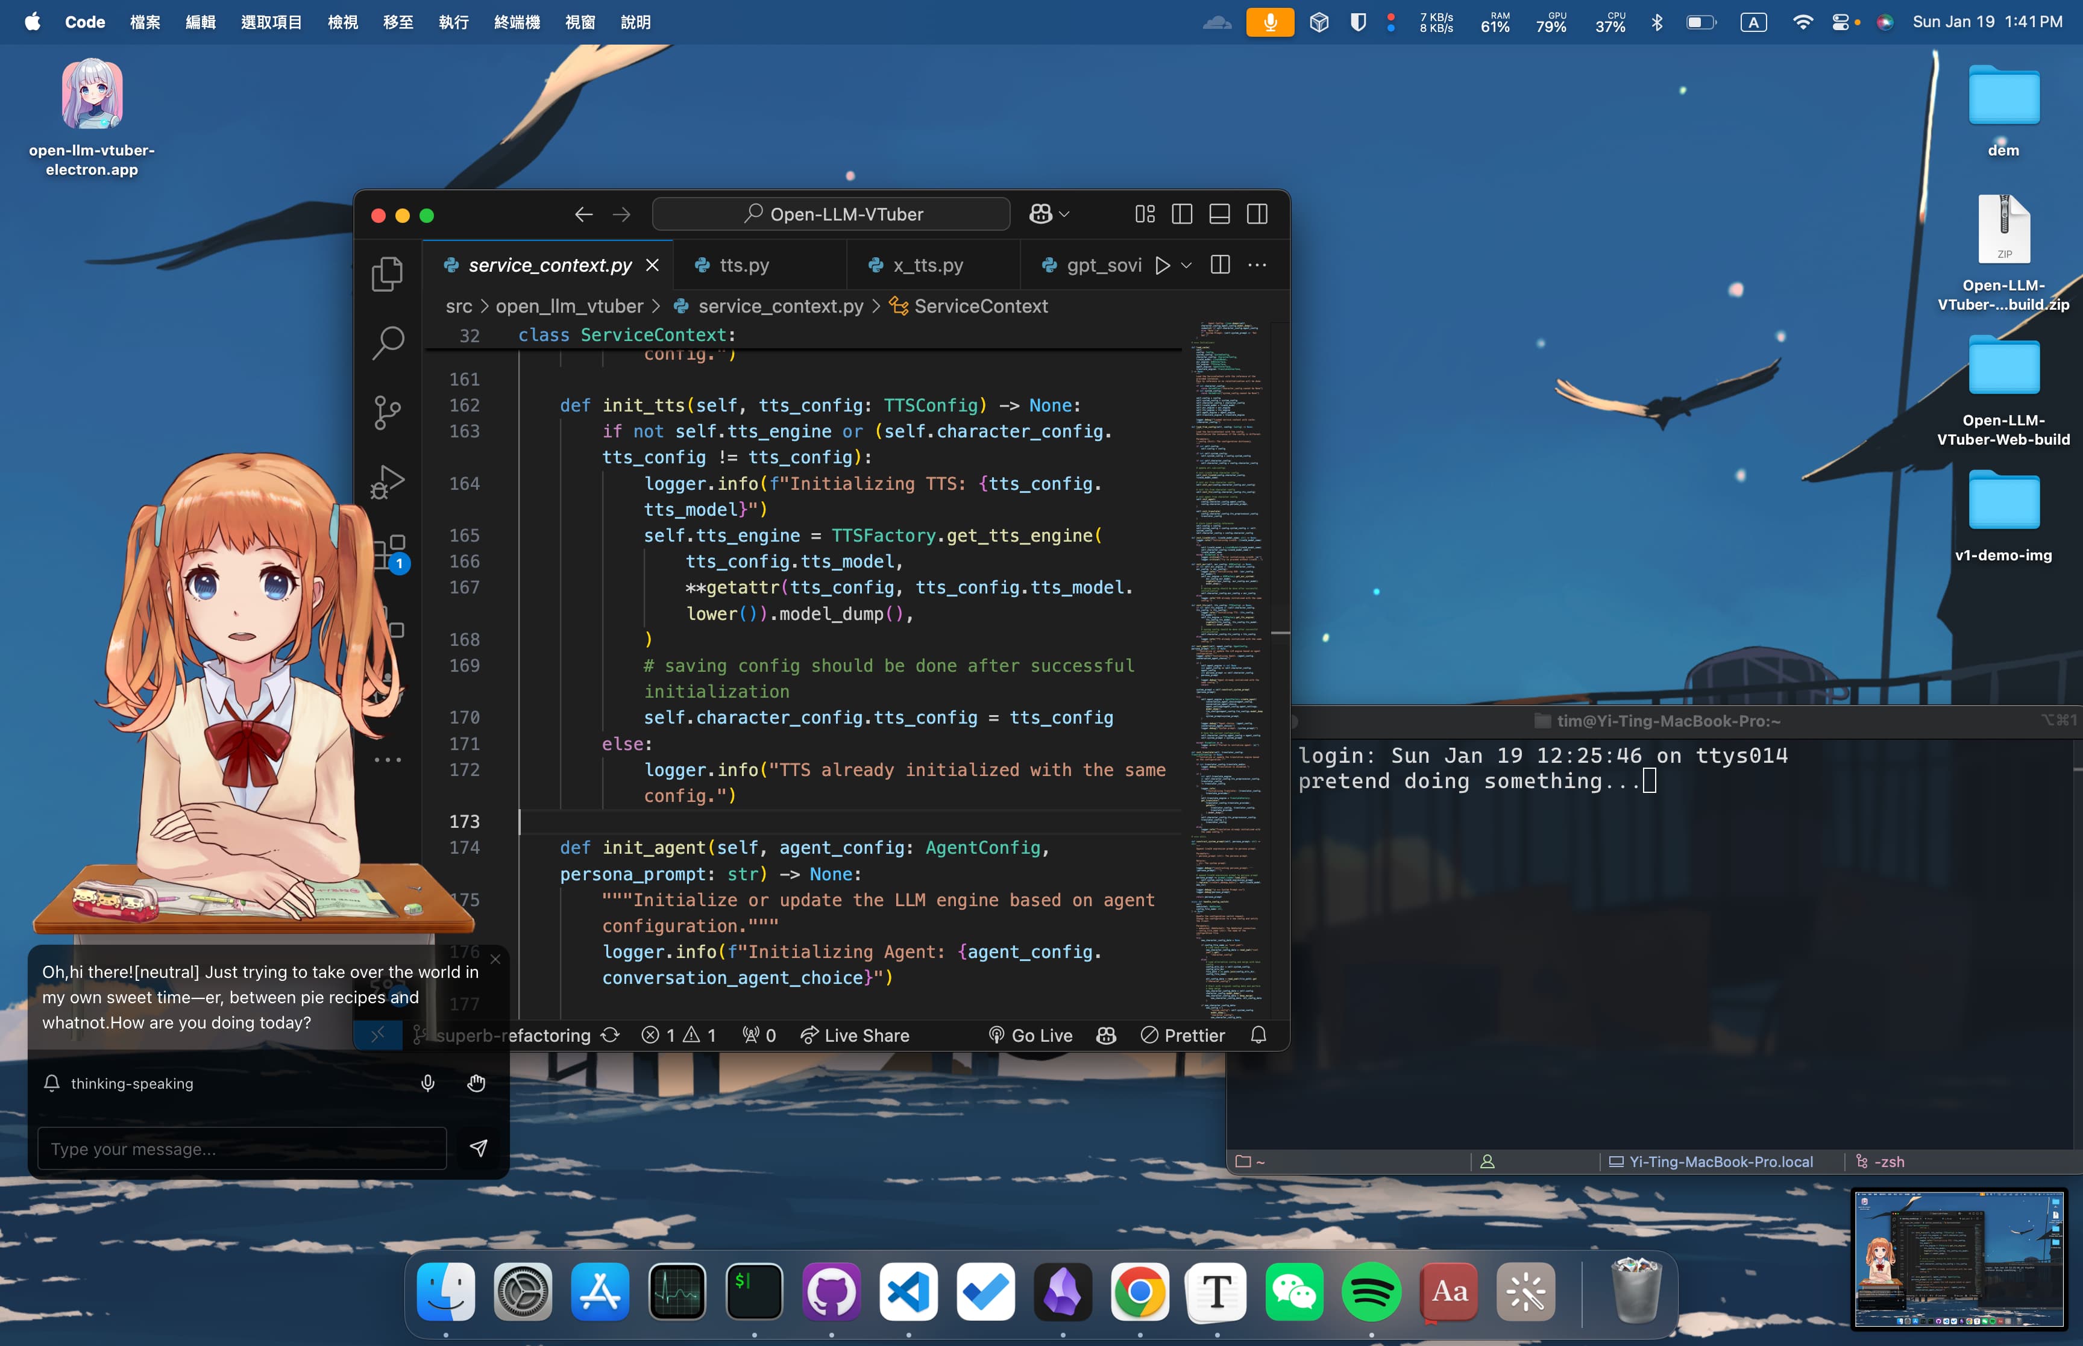Click the -zsh indicator in terminal status bar
2083x1346 pixels.
point(1880,1162)
